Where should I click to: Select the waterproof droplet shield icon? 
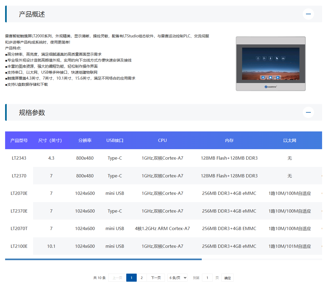click(258, 58)
